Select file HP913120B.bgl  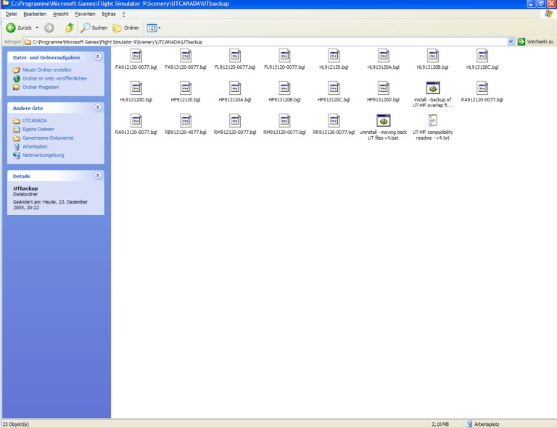tap(284, 92)
